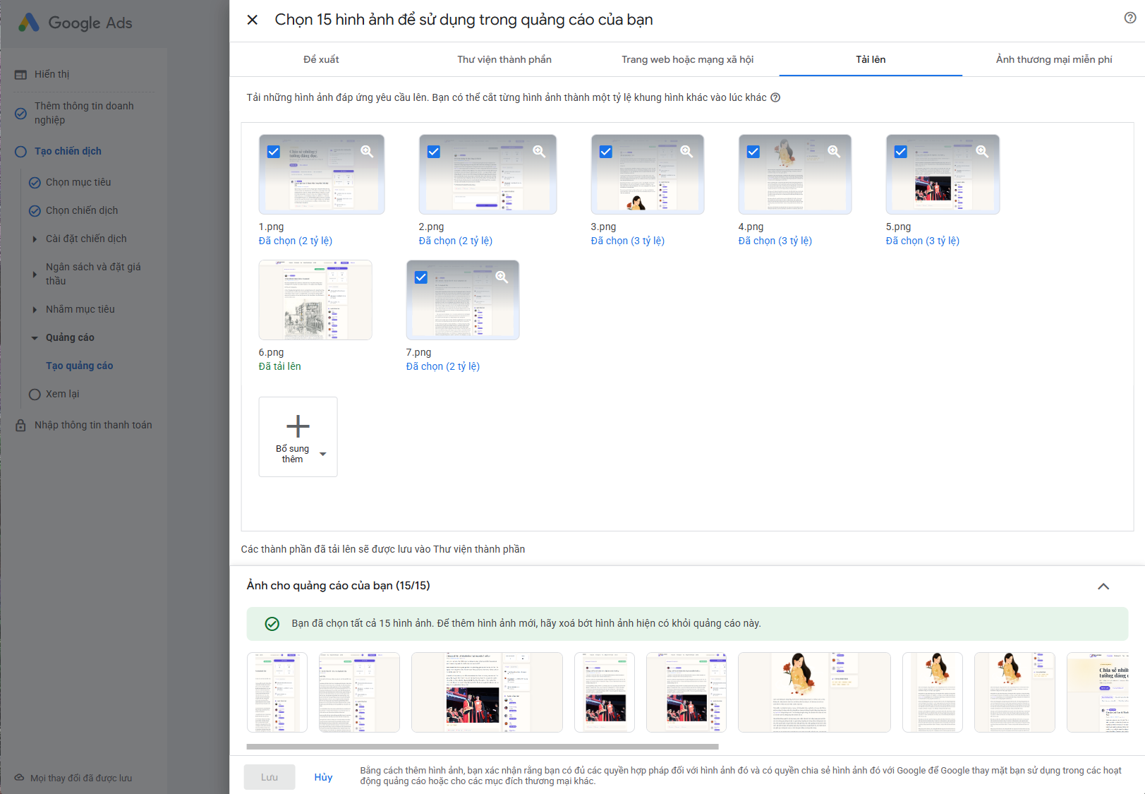Open Đã chọn (3 tỷ lệ) under 5.png
The width and height of the screenshot is (1145, 794).
(x=923, y=241)
